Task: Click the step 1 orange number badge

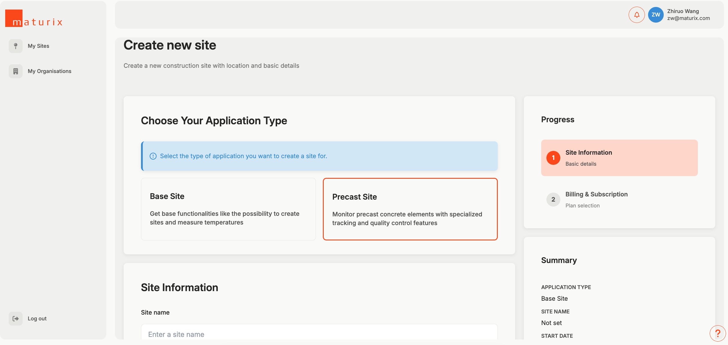Action: coord(553,158)
